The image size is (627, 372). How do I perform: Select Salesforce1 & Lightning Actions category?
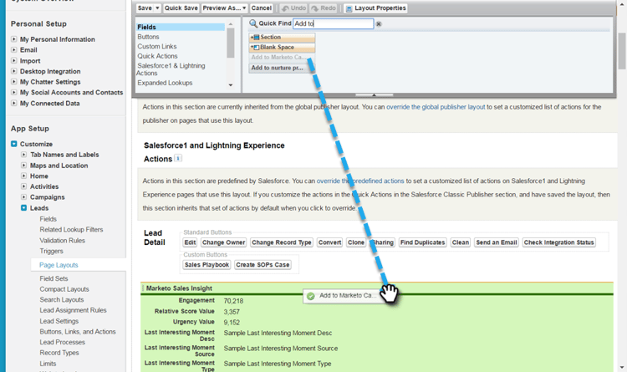click(x=171, y=69)
